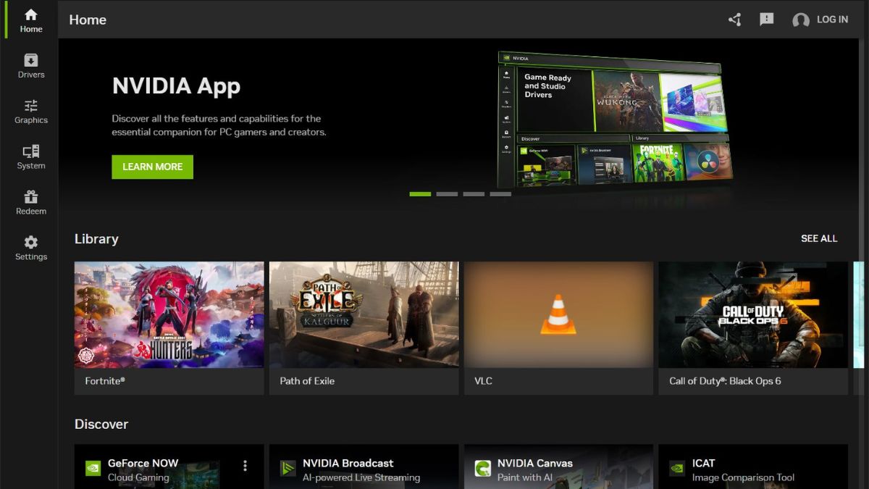The width and height of the screenshot is (869, 489).
Task: Click LOG IN link
Action: 832,20
